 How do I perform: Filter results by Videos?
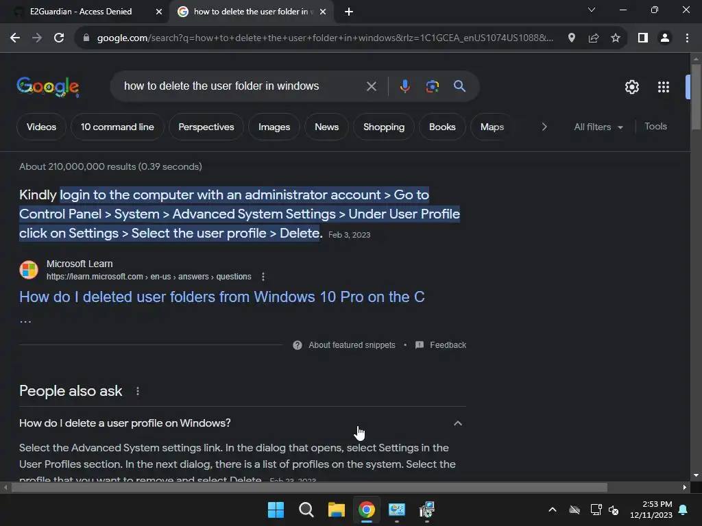coord(41,127)
